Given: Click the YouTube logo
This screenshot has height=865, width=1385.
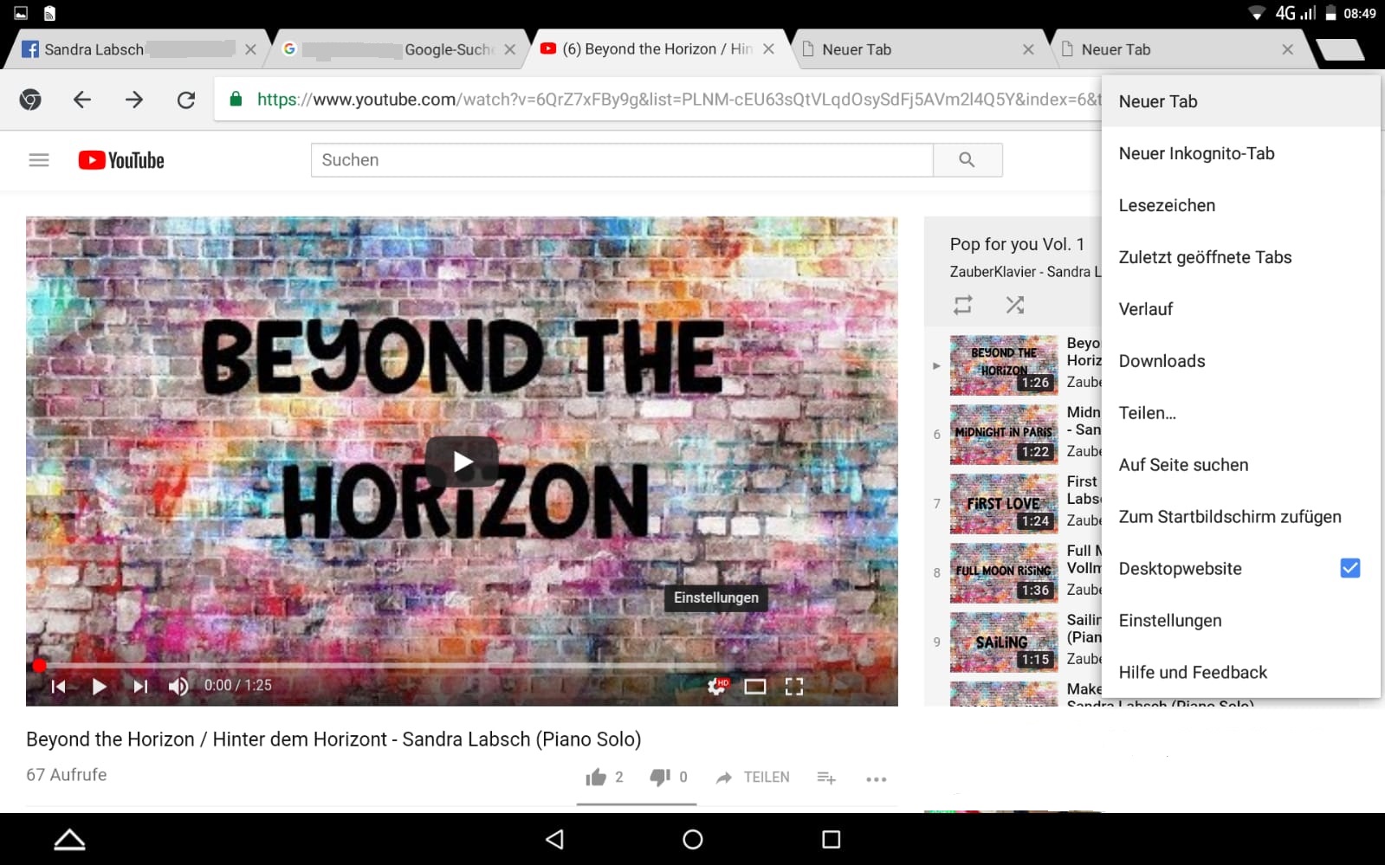Looking at the screenshot, I should point(121,160).
